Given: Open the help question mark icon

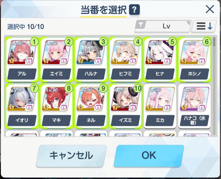Looking at the screenshot, I should [134, 10].
